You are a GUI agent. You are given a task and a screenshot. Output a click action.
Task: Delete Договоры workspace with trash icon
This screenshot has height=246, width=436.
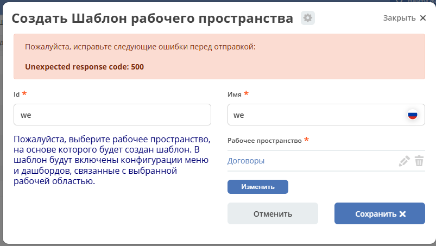point(419,161)
